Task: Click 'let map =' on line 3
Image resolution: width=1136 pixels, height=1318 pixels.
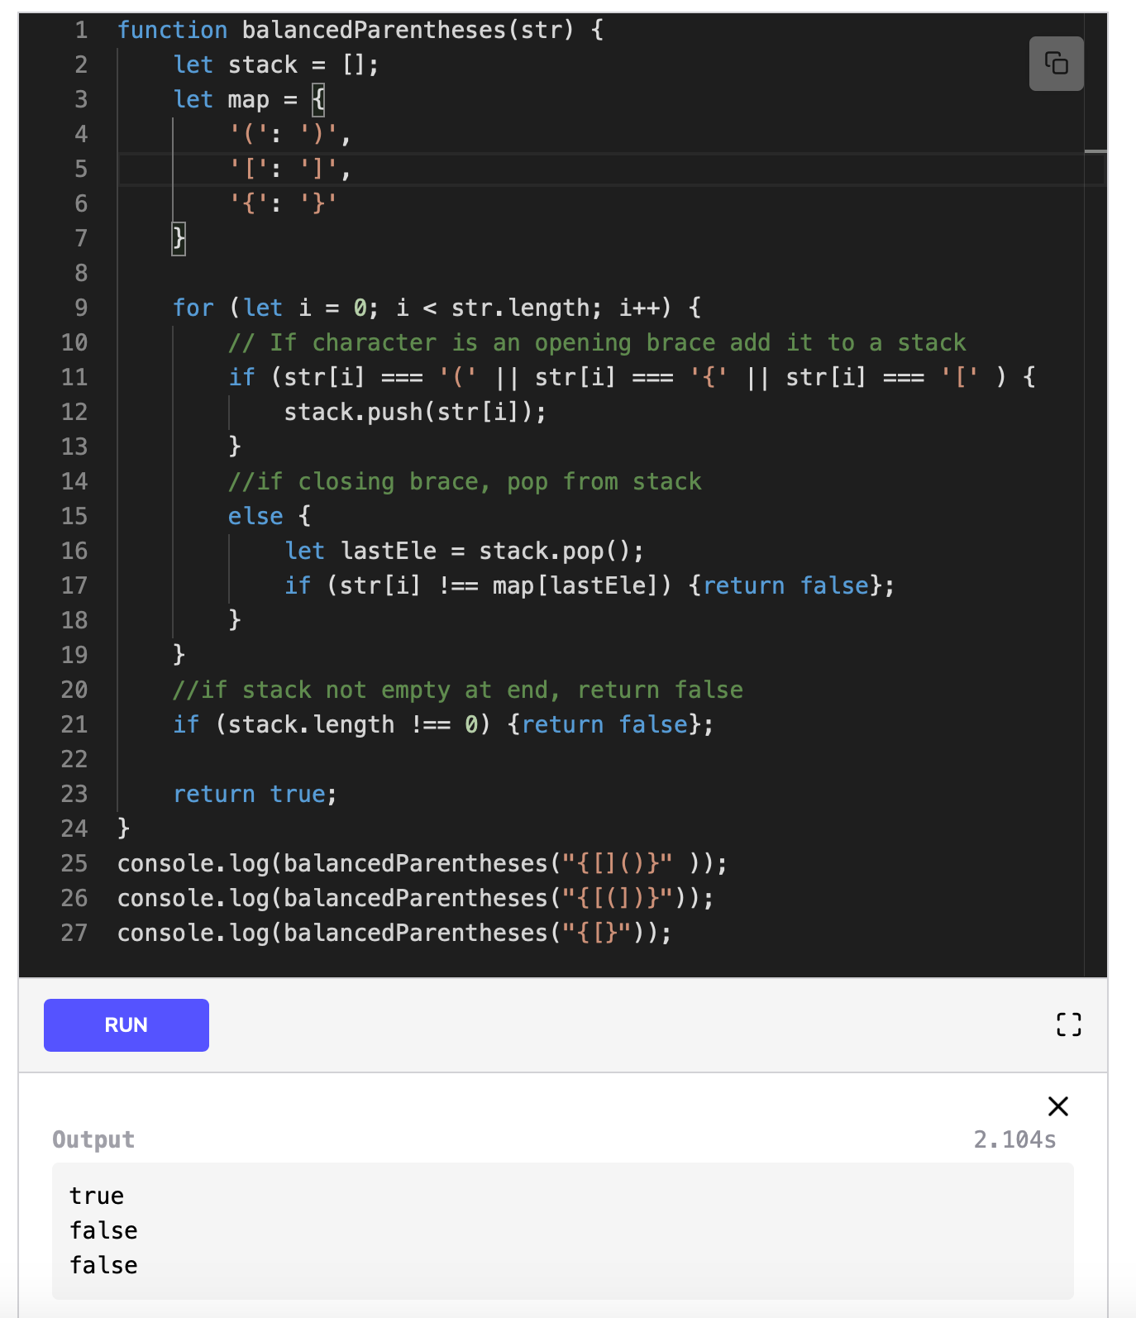Action: tap(236, 99)
